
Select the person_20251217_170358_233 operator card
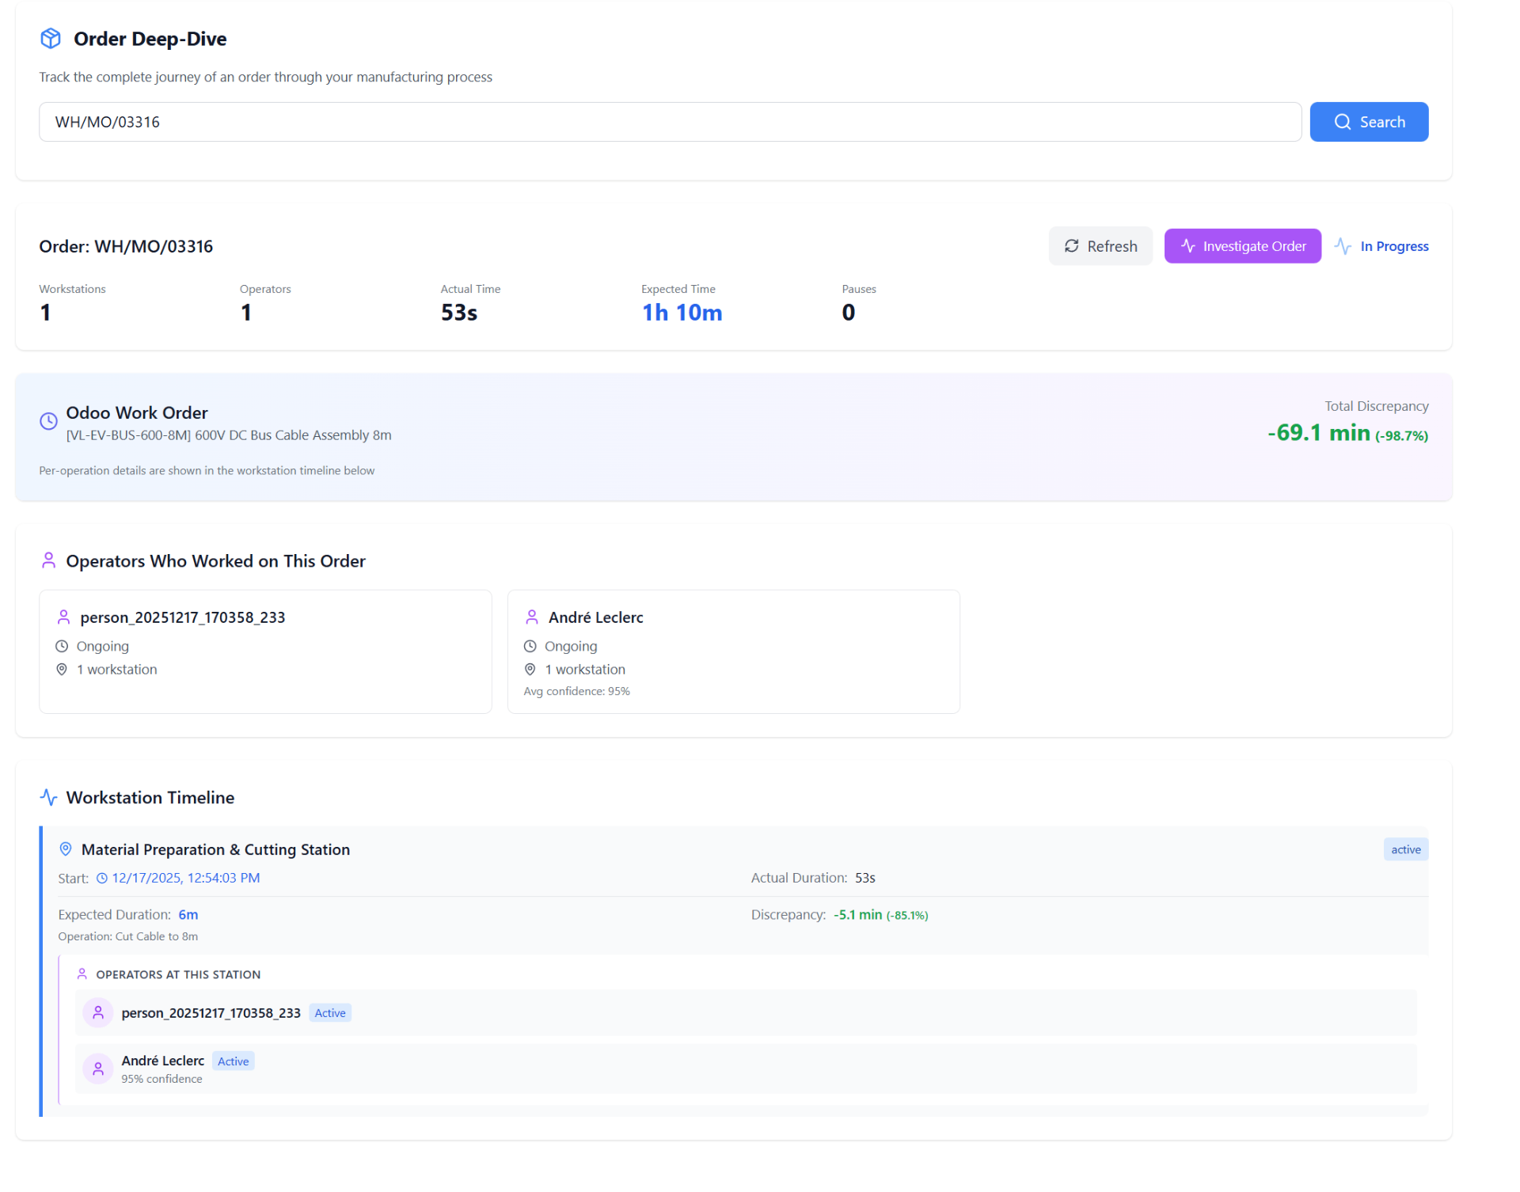[x=265, y=651]
